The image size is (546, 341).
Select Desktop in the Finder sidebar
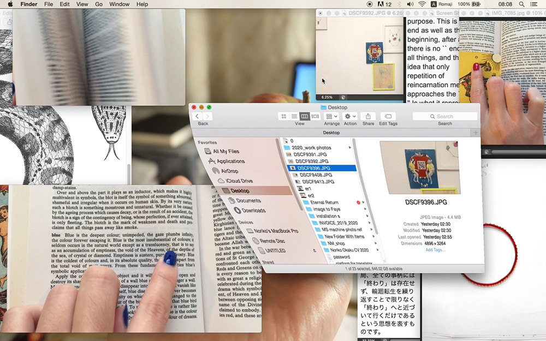240,190
